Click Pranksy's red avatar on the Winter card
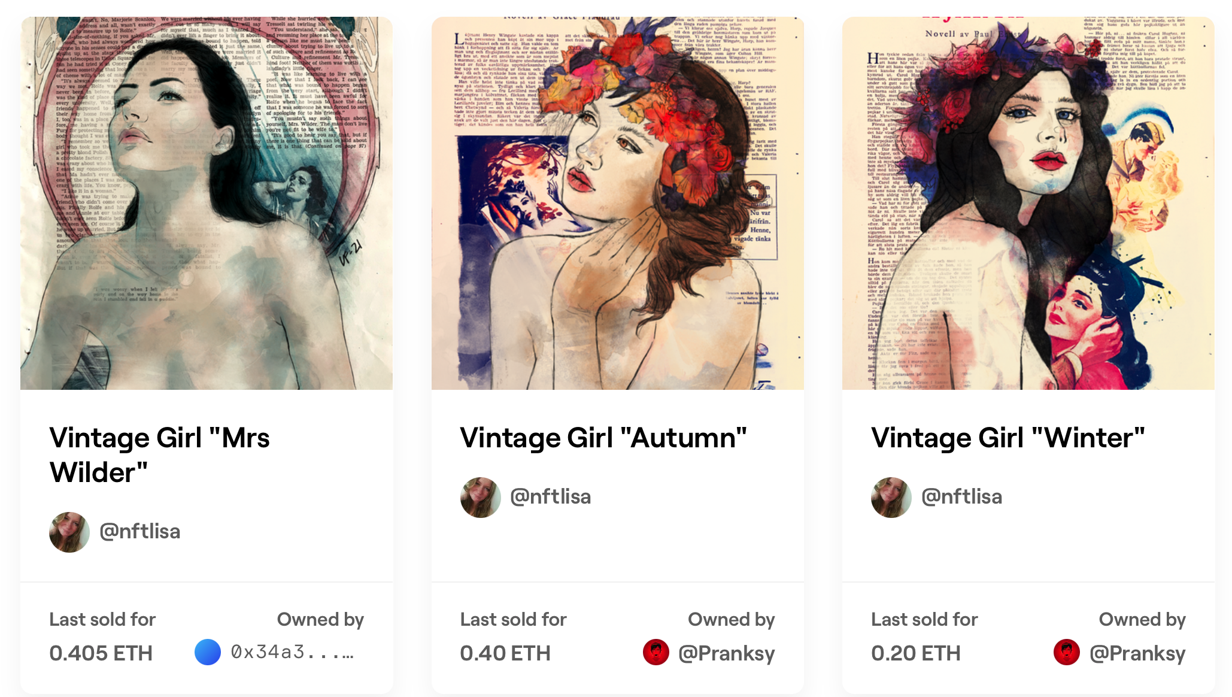Viewport: 1232px width, 697px height. pos(1066,652)
